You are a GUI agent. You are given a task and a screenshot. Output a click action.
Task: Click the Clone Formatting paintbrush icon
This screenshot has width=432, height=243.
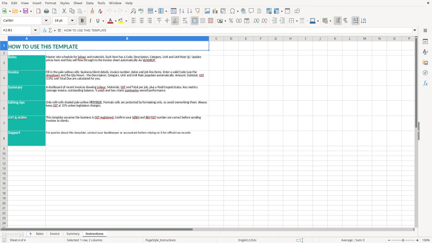[x=92, y=11]
